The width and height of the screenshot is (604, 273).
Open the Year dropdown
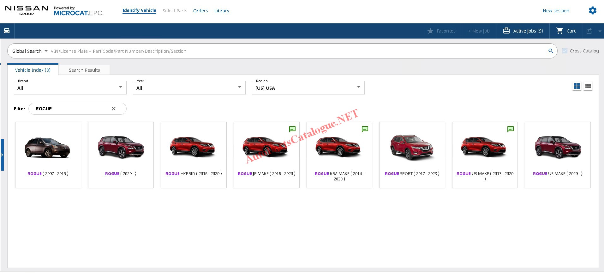click(x=189, y=88)
